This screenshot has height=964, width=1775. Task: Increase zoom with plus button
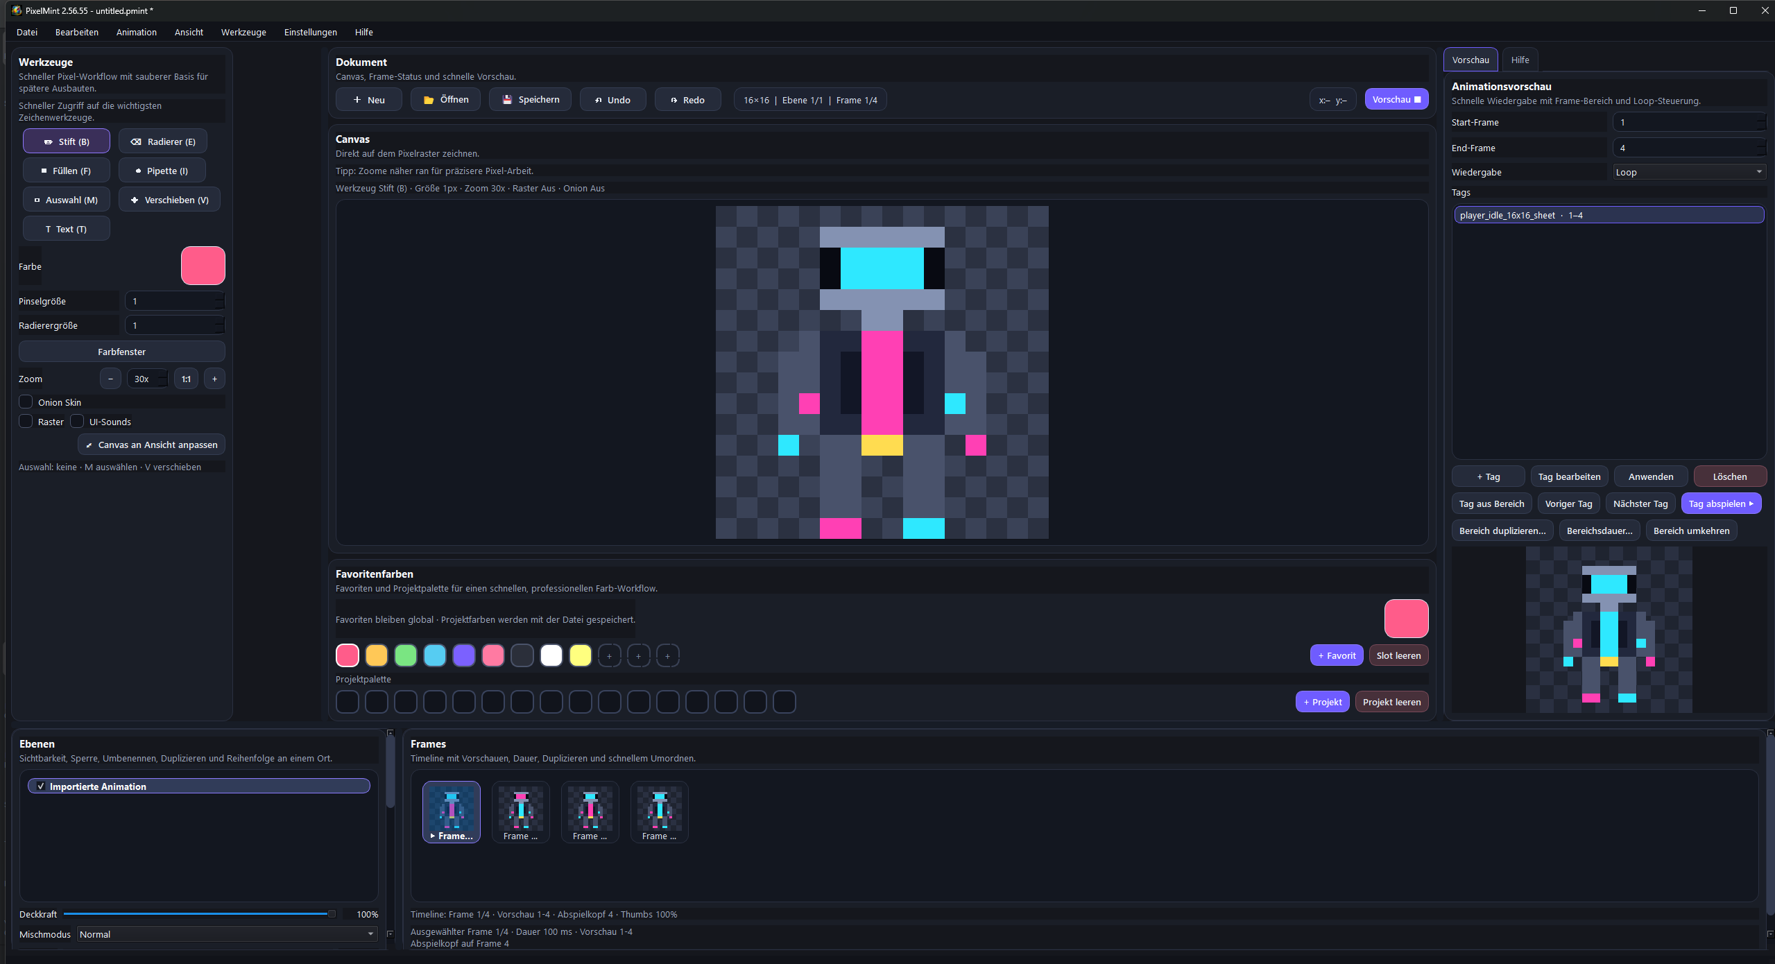[214, 379]
